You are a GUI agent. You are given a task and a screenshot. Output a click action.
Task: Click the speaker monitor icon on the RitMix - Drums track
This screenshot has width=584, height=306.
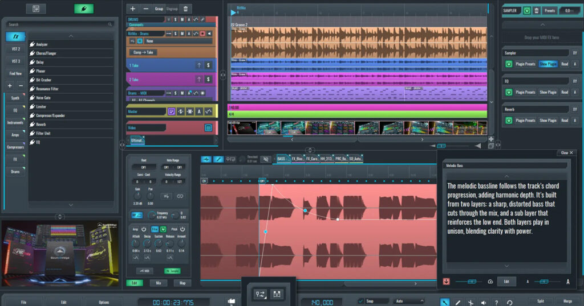point(209,34)
